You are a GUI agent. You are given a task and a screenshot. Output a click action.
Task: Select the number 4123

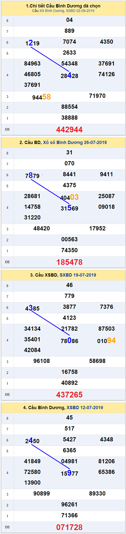click(69, 318)
